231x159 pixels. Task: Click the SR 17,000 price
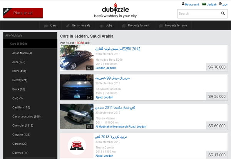pyautogui.click(x=217, y=155)
